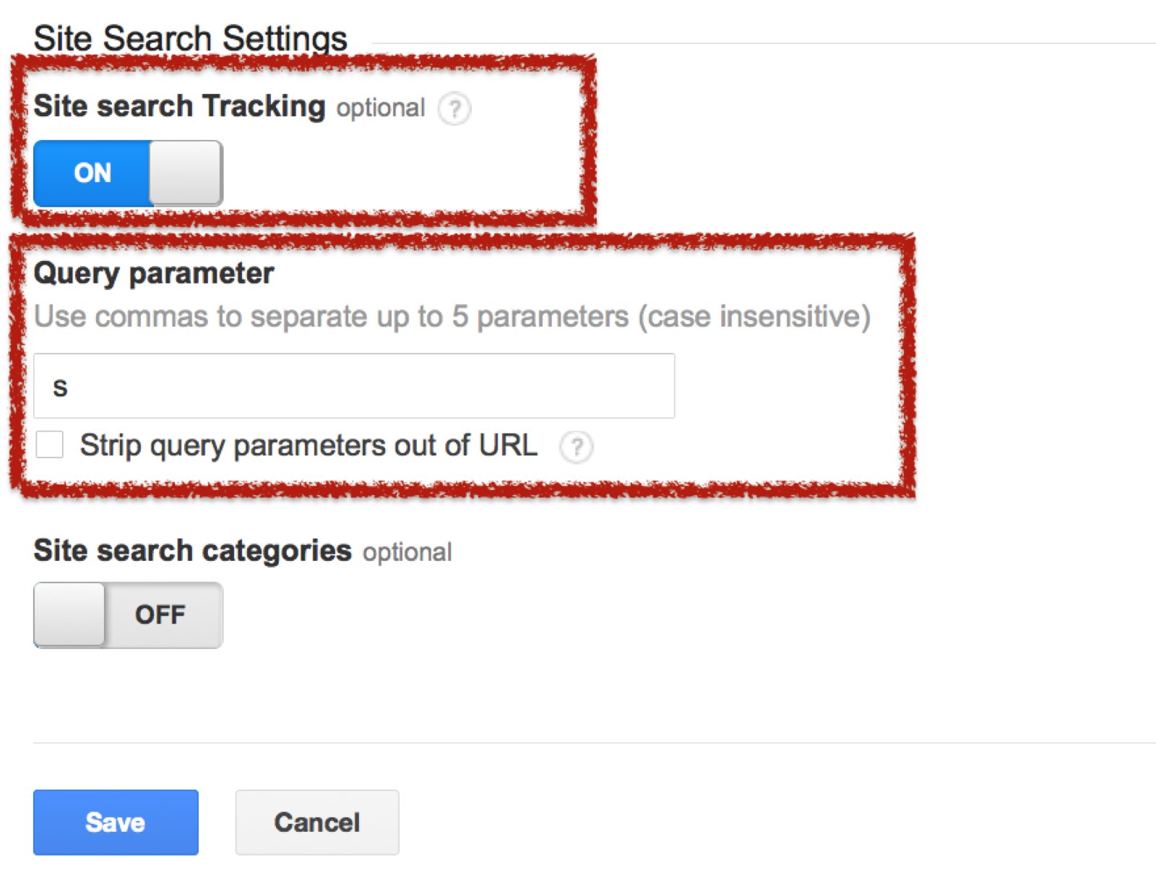This screenshot has width=1156, height=889.
Task: Click help icon beside Site search Tracking
Action: coord(454,109)
